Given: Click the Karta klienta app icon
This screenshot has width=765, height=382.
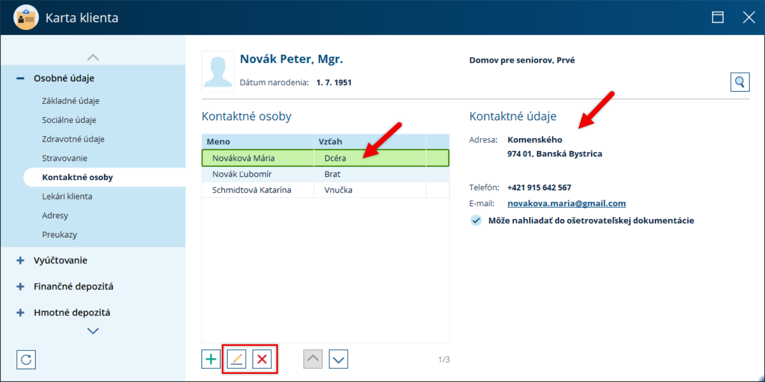Looking at the screenshot, I should point(26,17).
